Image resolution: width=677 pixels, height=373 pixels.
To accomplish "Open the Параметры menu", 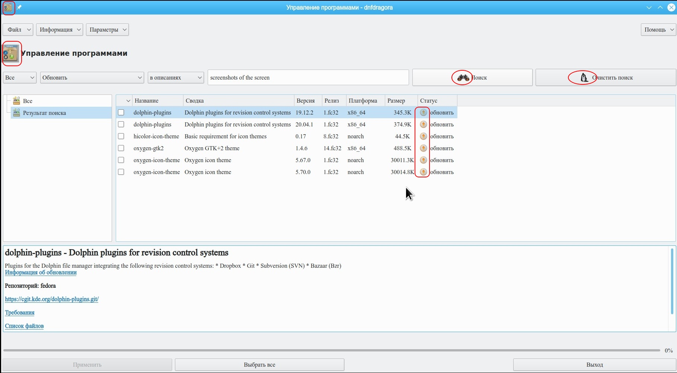I will (x=107, y=30).
